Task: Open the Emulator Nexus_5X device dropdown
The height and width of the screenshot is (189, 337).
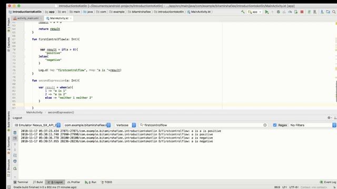Action: (37, 125)
